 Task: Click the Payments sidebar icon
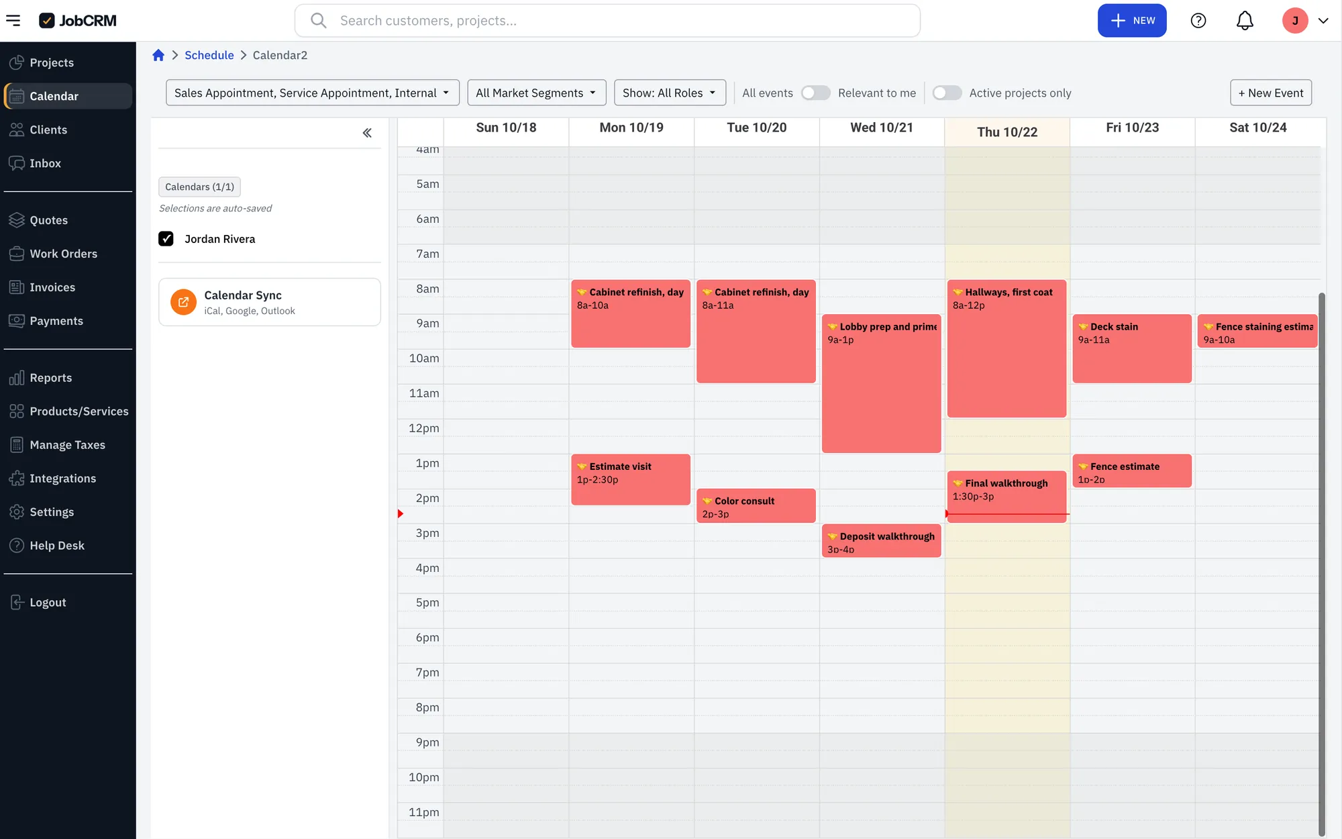(x=17, y=321)
